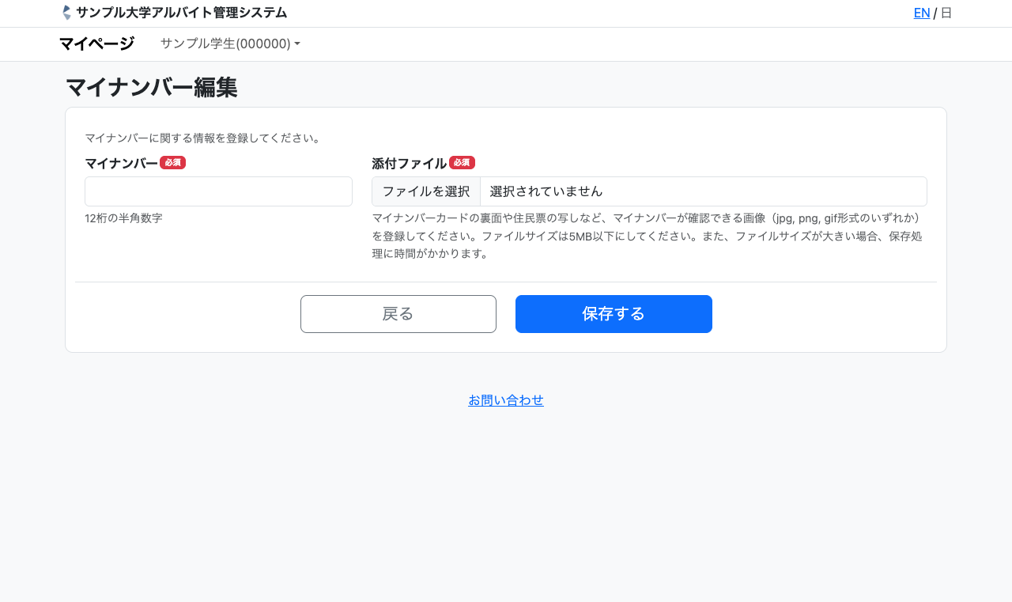Click the caret arrow beside サンプル学生(000000)
Image resolution: width=1012 pixels, height=602 pixels.
[297, 44]
